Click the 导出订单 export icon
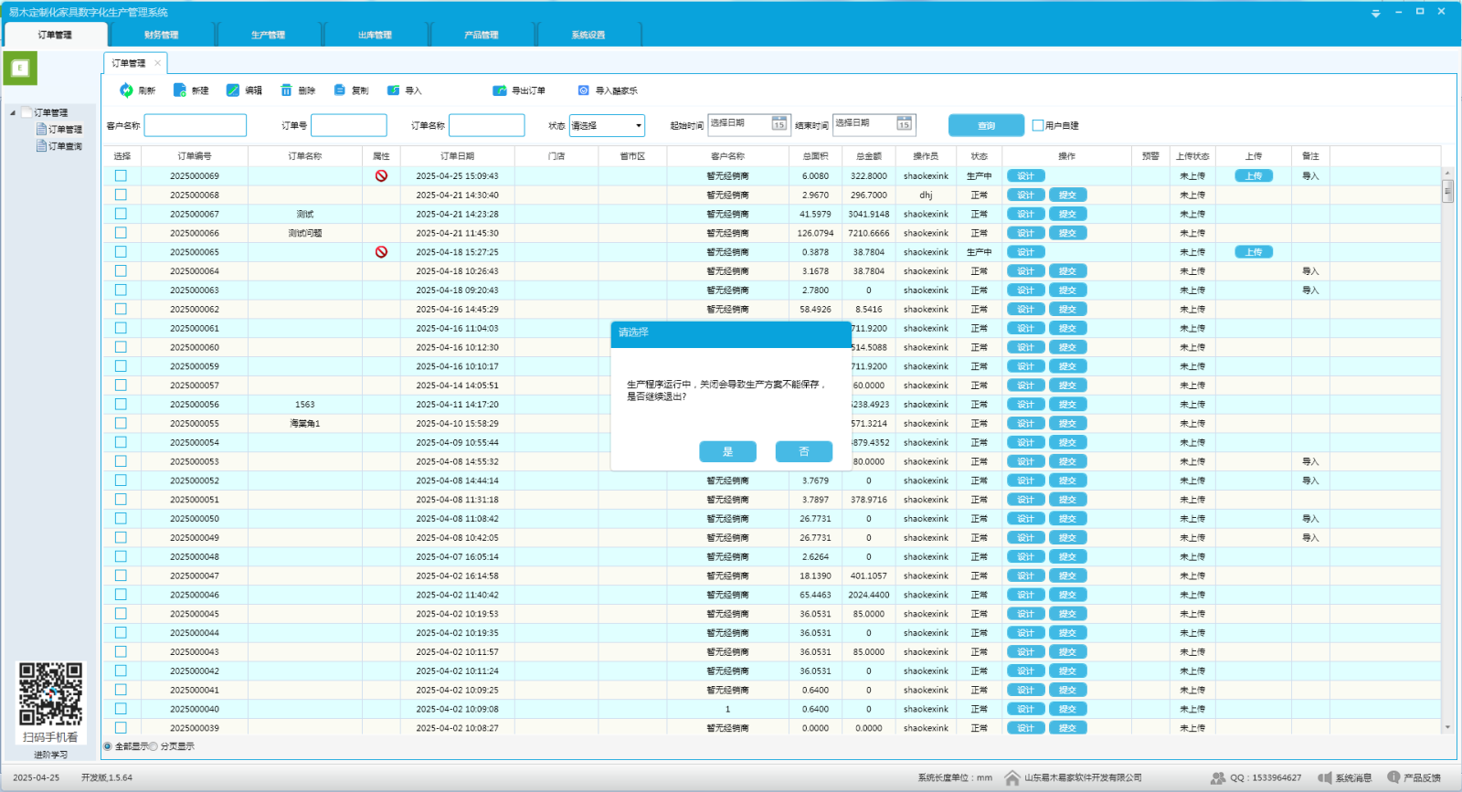Screen dimensions: 1462x792 [x=500, y=90]
